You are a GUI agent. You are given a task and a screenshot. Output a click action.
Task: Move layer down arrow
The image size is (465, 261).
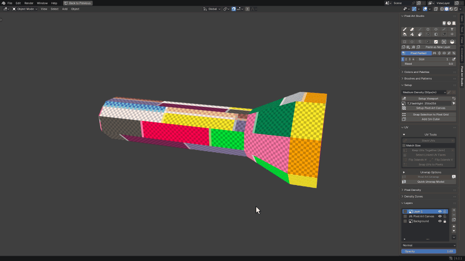point(454,231)
